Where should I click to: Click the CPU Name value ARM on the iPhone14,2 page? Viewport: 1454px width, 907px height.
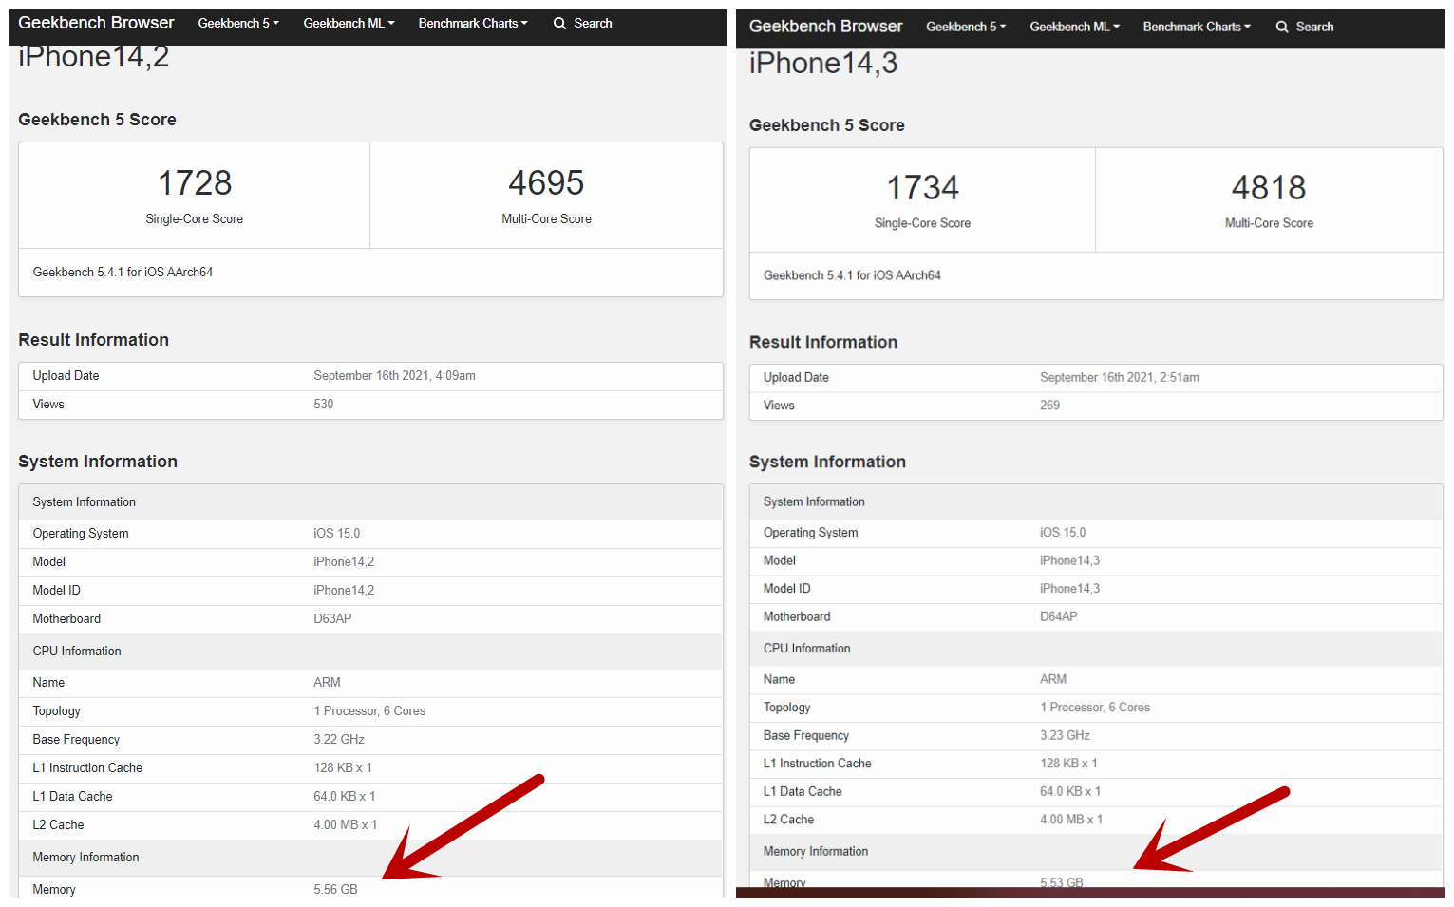click(x=327, y=683)
